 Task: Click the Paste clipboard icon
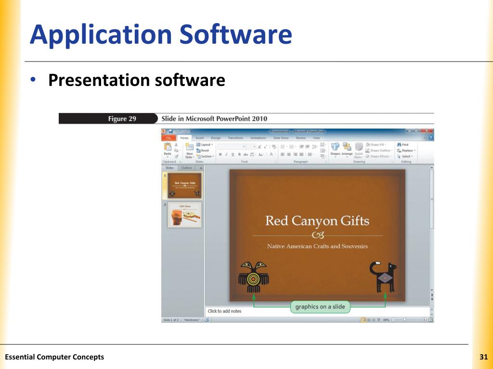[x=168, y=147]
